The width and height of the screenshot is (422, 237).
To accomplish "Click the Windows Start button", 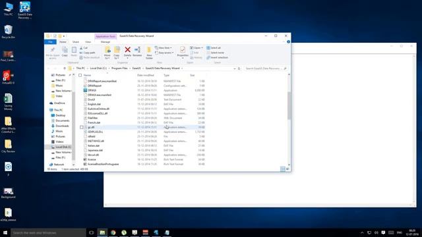I will [5, 232].
